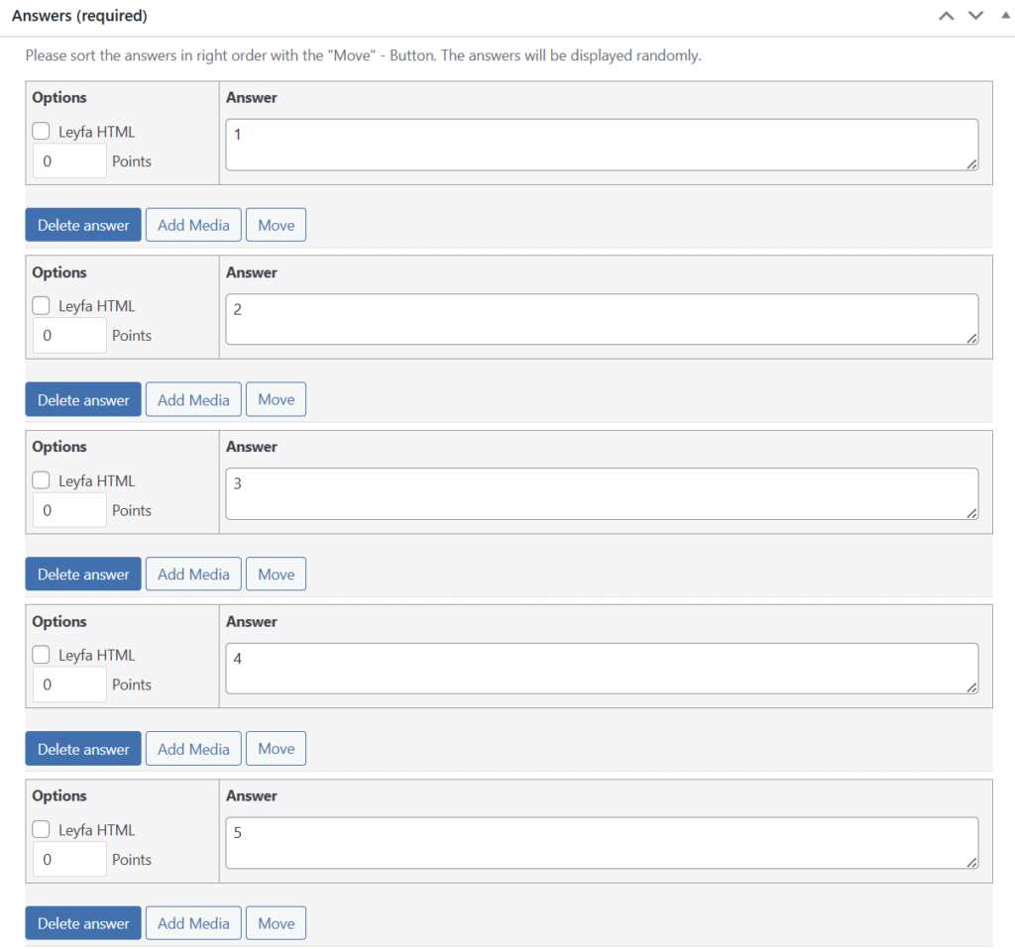Grab resize handle of answer 4 textarea

click(971, 687)
